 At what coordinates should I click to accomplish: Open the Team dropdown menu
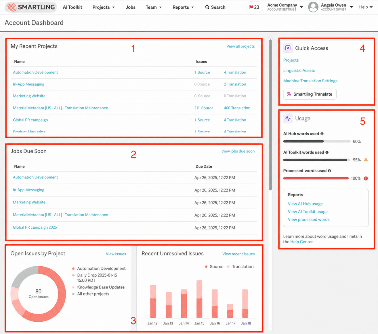point(154,7)
